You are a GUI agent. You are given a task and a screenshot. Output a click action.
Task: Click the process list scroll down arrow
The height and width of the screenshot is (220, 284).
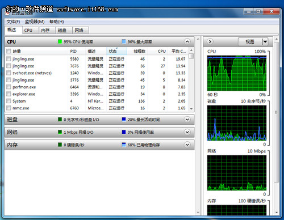click(191, 109)
